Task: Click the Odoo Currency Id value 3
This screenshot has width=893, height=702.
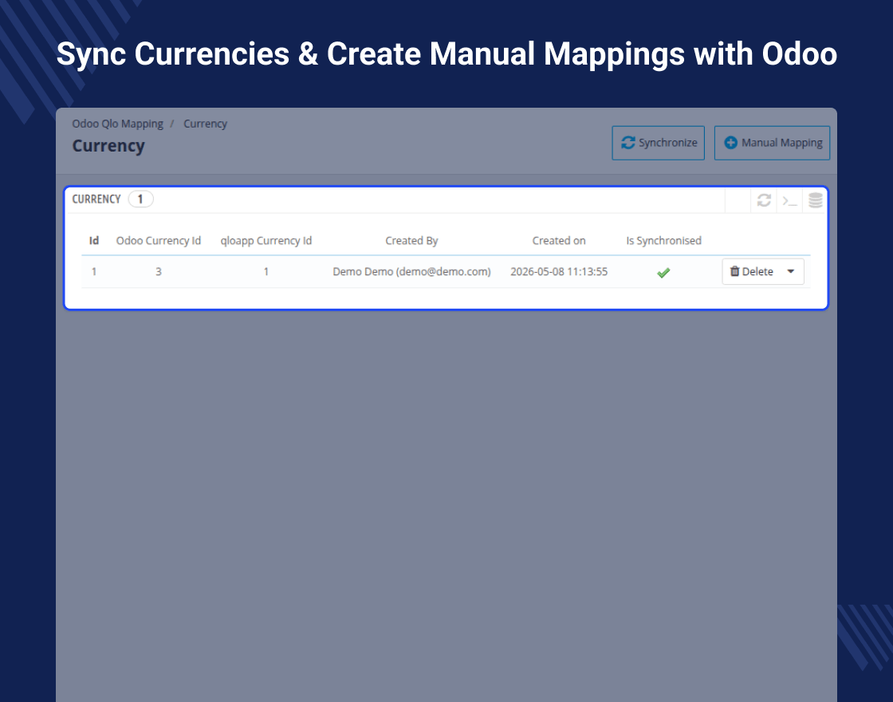Action: click(159, 272)
